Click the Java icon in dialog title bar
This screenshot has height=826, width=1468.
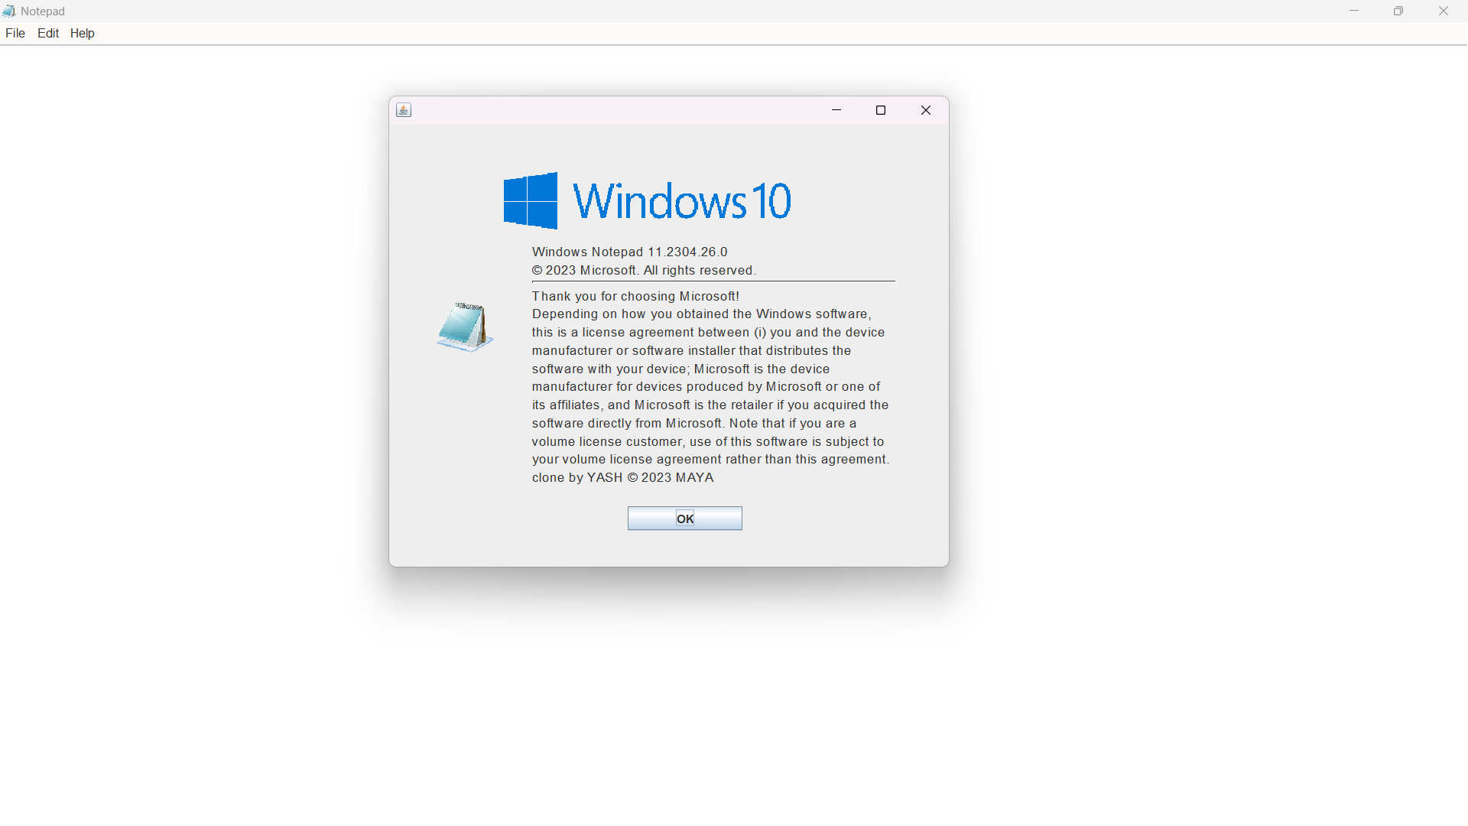click(404, 110)
